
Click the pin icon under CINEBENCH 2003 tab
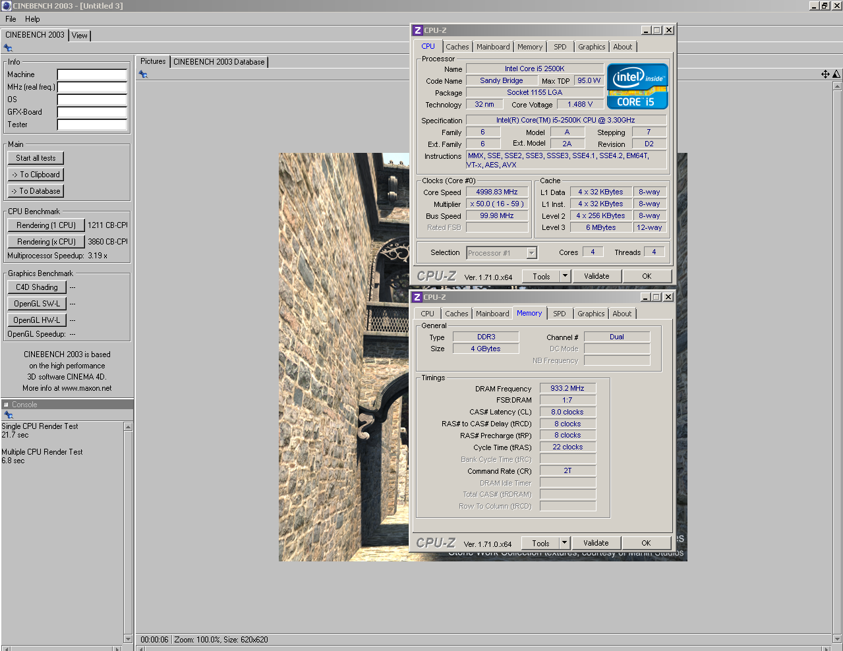[x=8, y=48]
